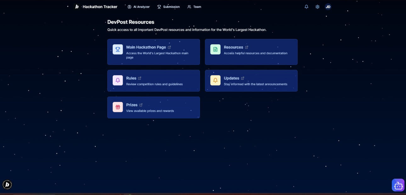Click external link icon beside Resources
This screenshot has width=406, height=195.
246,47
